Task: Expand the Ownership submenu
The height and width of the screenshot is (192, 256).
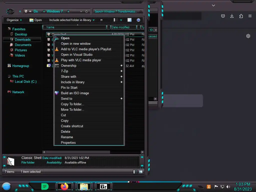Action: click(89, 66)
